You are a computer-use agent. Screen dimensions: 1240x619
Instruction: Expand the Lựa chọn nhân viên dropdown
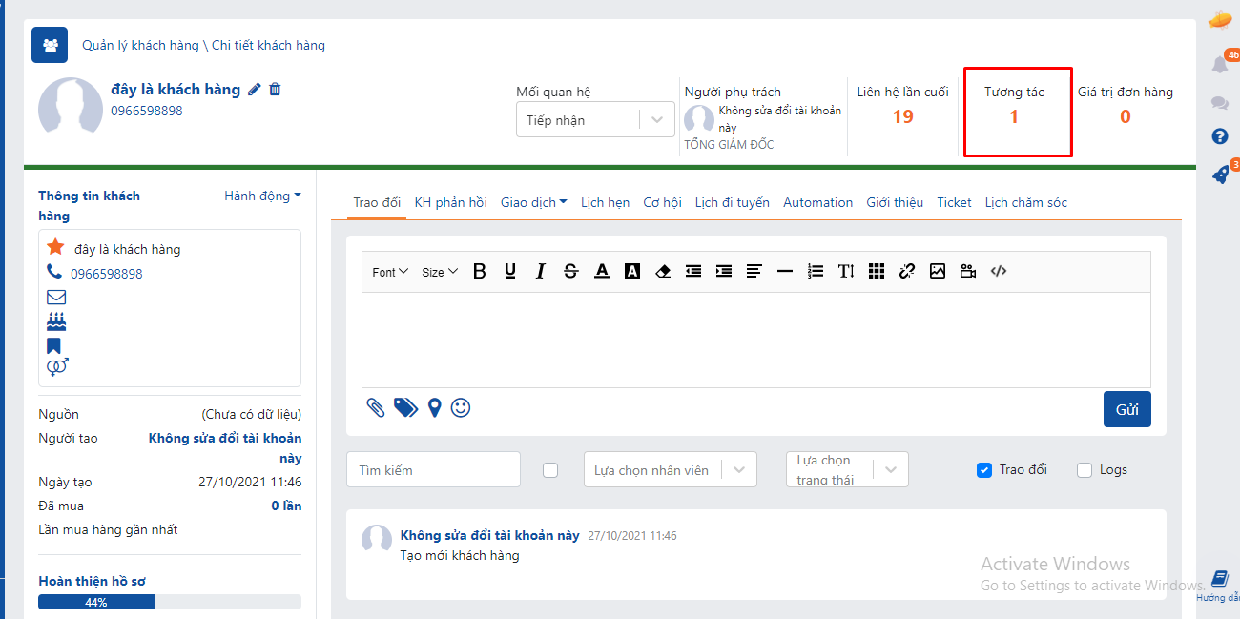tap(670, 470)
